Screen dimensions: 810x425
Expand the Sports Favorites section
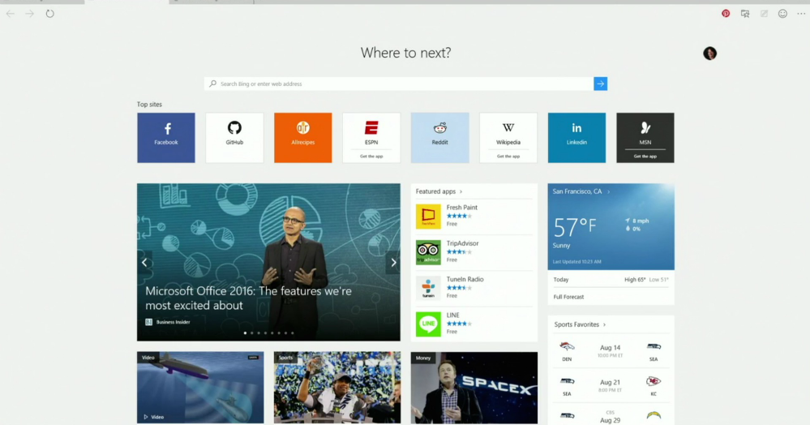pyautogui.click(x=580, y=324)
